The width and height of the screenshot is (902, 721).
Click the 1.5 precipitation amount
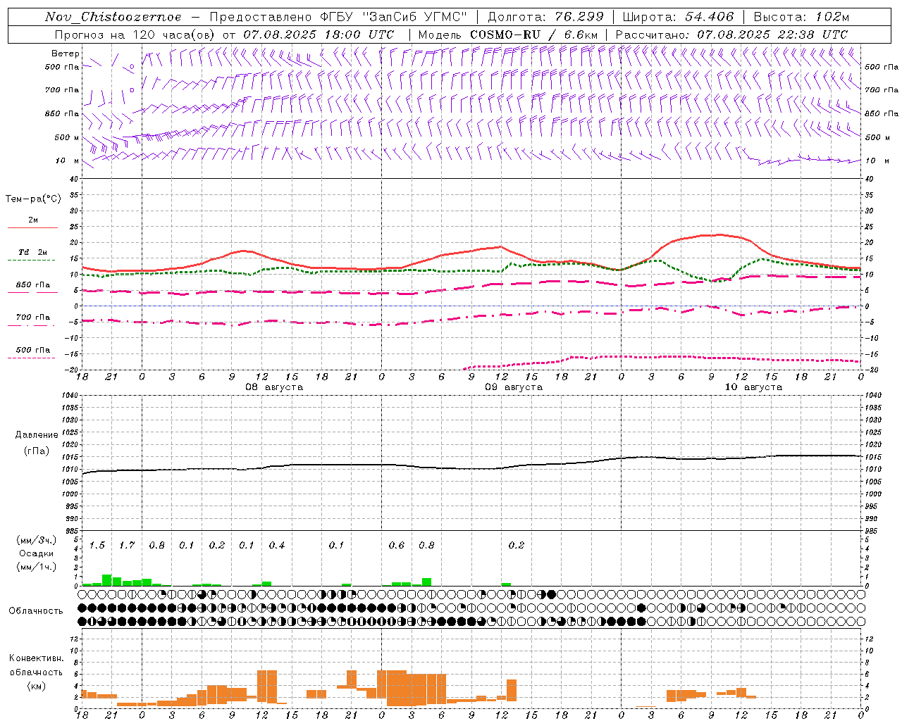point(97,546)
